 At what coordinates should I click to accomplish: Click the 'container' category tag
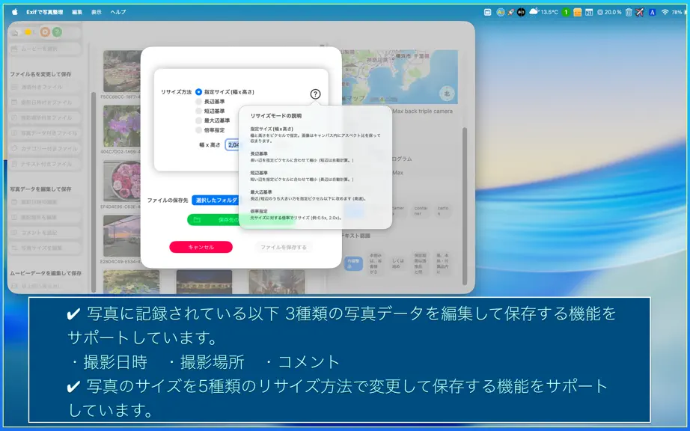(x=421, y=211)
